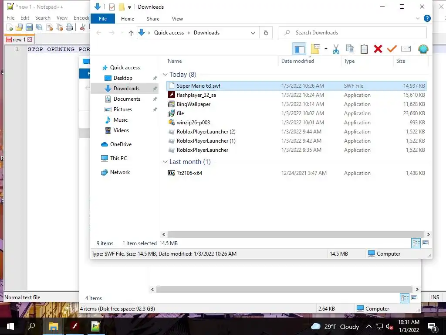Open the Share ribbon tab
Image resolution: width=446 pixels, height=335 pixels.
click(153, 19)
